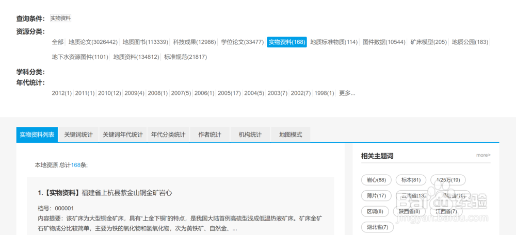Filter results by year 2009(4)

click(134, 93)
